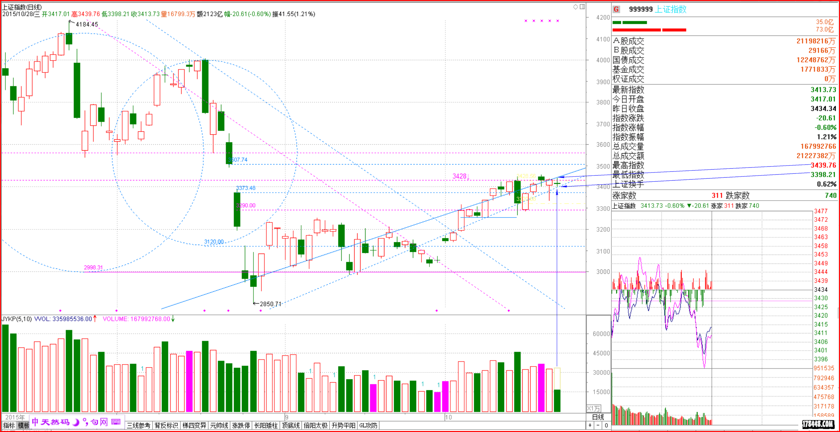Click the 999999 stock code
The height and width of the screenshot is (432, 840).
(x=641, y=9)
